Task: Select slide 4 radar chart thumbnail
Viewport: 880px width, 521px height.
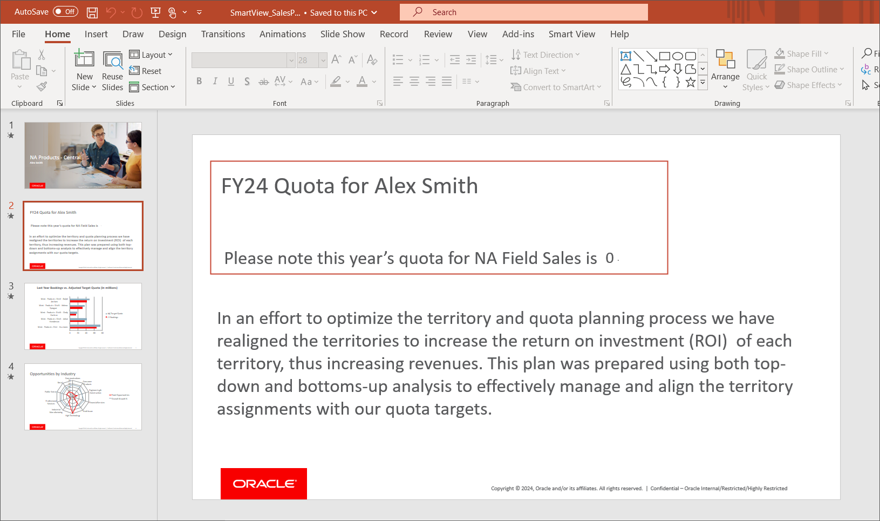Action: tap(83, 397)
